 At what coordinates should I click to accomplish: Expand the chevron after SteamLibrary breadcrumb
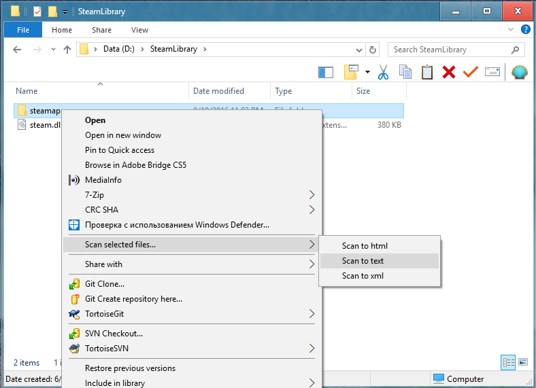pyautogui.click(x=205, y=49)
